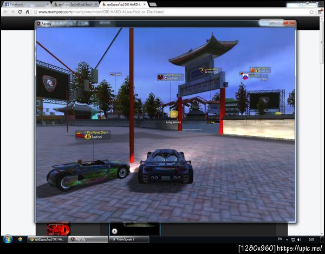The image size is (325, 254).
Task: Go back in Chrome
Action: (5, 12)
